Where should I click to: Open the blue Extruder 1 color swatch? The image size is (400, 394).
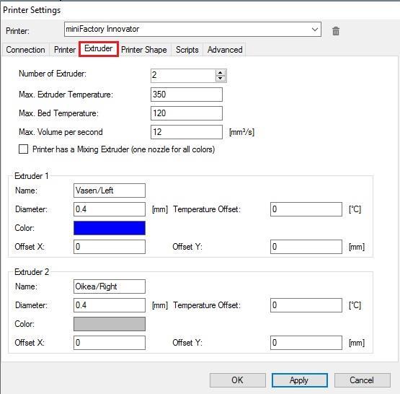(x=110, y=228)
